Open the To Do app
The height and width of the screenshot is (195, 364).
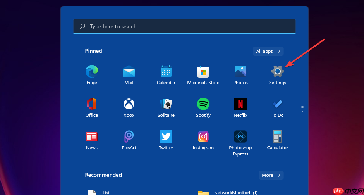[x=277, y=104]
